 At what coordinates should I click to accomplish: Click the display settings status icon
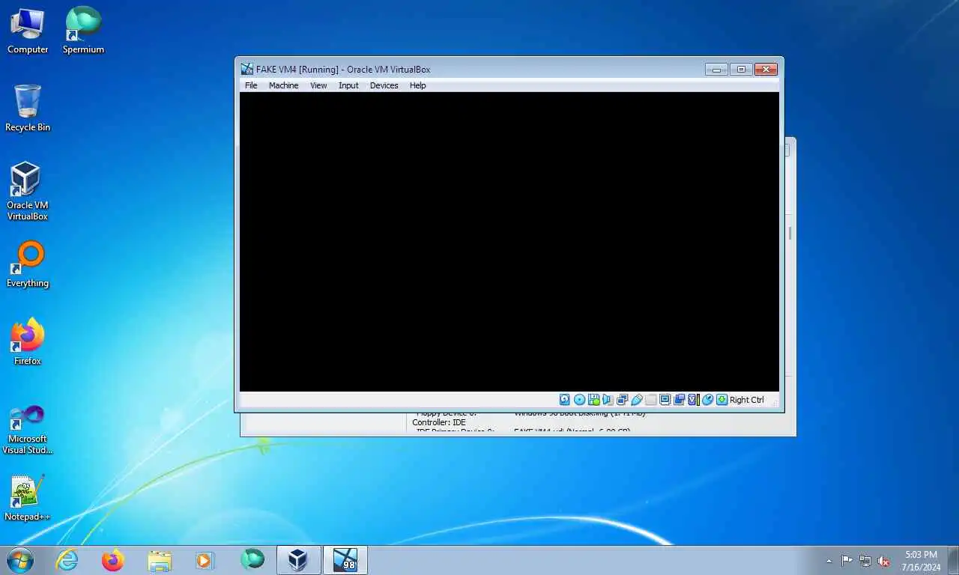tap(665, 400)
